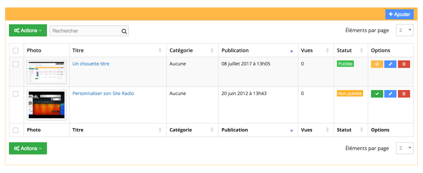This screenshot has height=173, width=423.
Task: Select the "Personnaliser son Site Radio" row checkbox
Action: (x=16, y=94)
